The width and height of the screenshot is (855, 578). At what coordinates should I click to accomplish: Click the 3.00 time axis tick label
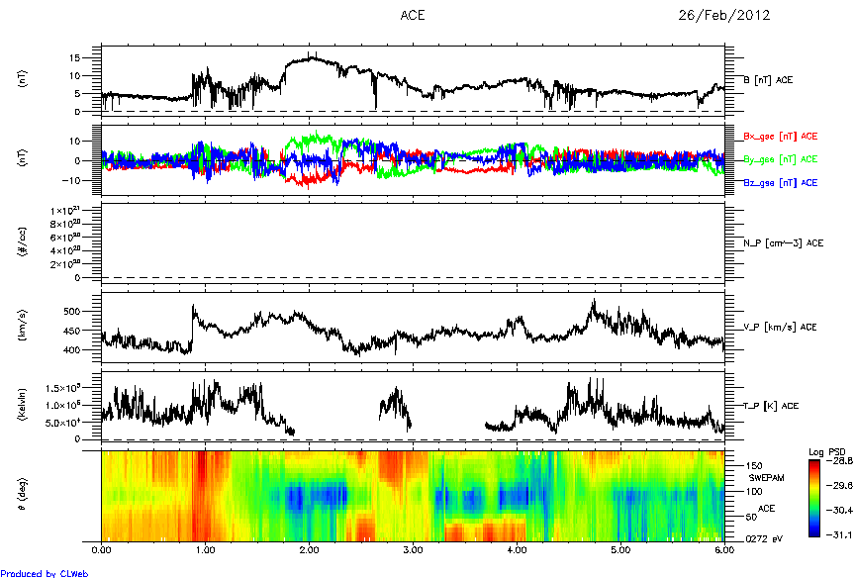(413, 550)
